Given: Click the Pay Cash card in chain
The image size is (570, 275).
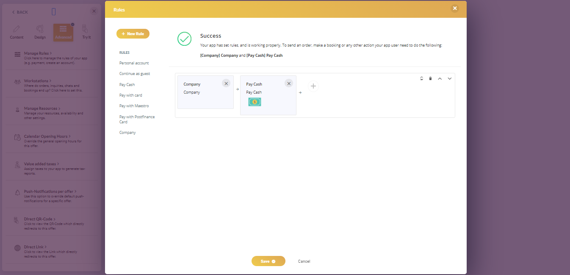Looking at the screenshot, I should pos(268,95).
